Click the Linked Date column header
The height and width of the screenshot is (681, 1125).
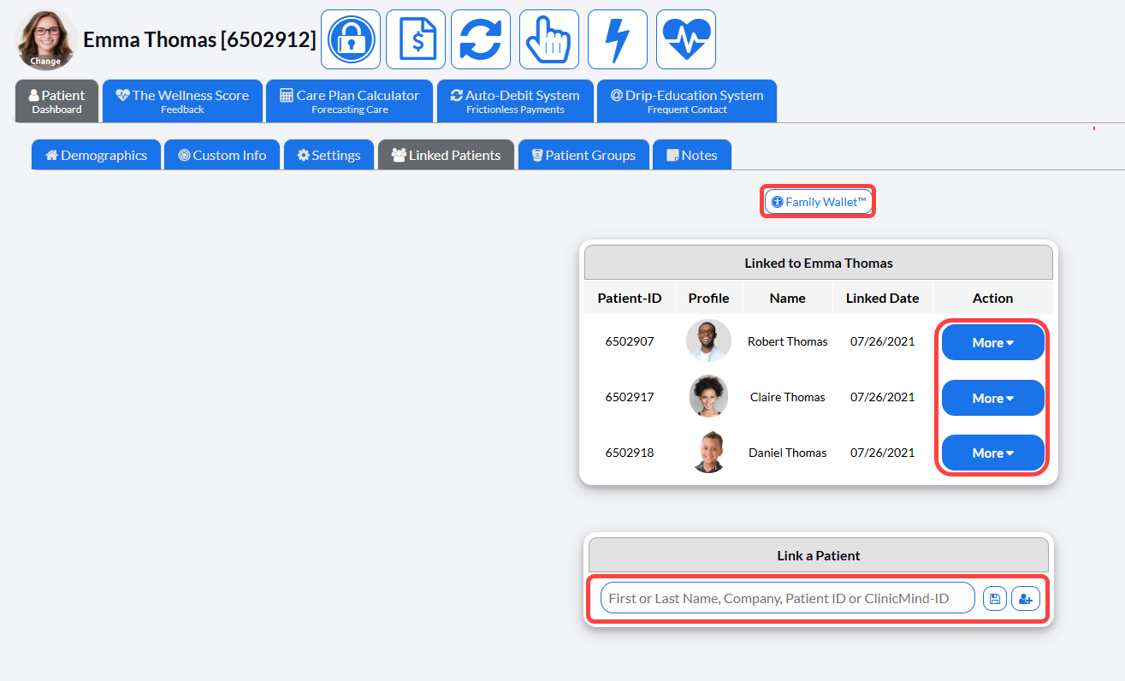882,298
